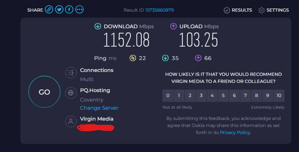The image size is (299, 152).
Task: Click the idle latency ping icon
Action: point(133,58)
